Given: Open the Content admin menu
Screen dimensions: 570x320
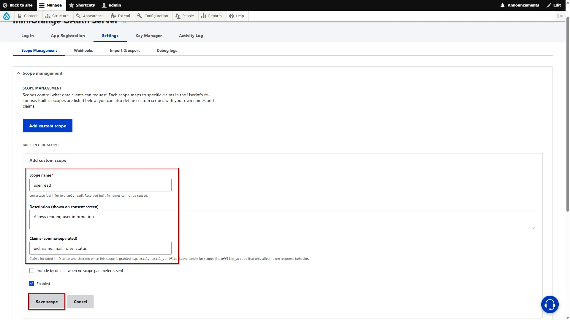Looking at the screenshot, I should 28,16.
